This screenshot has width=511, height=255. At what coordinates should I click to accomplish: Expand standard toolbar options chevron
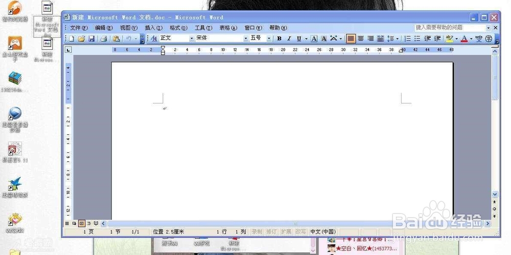click(x=143, y=39)
